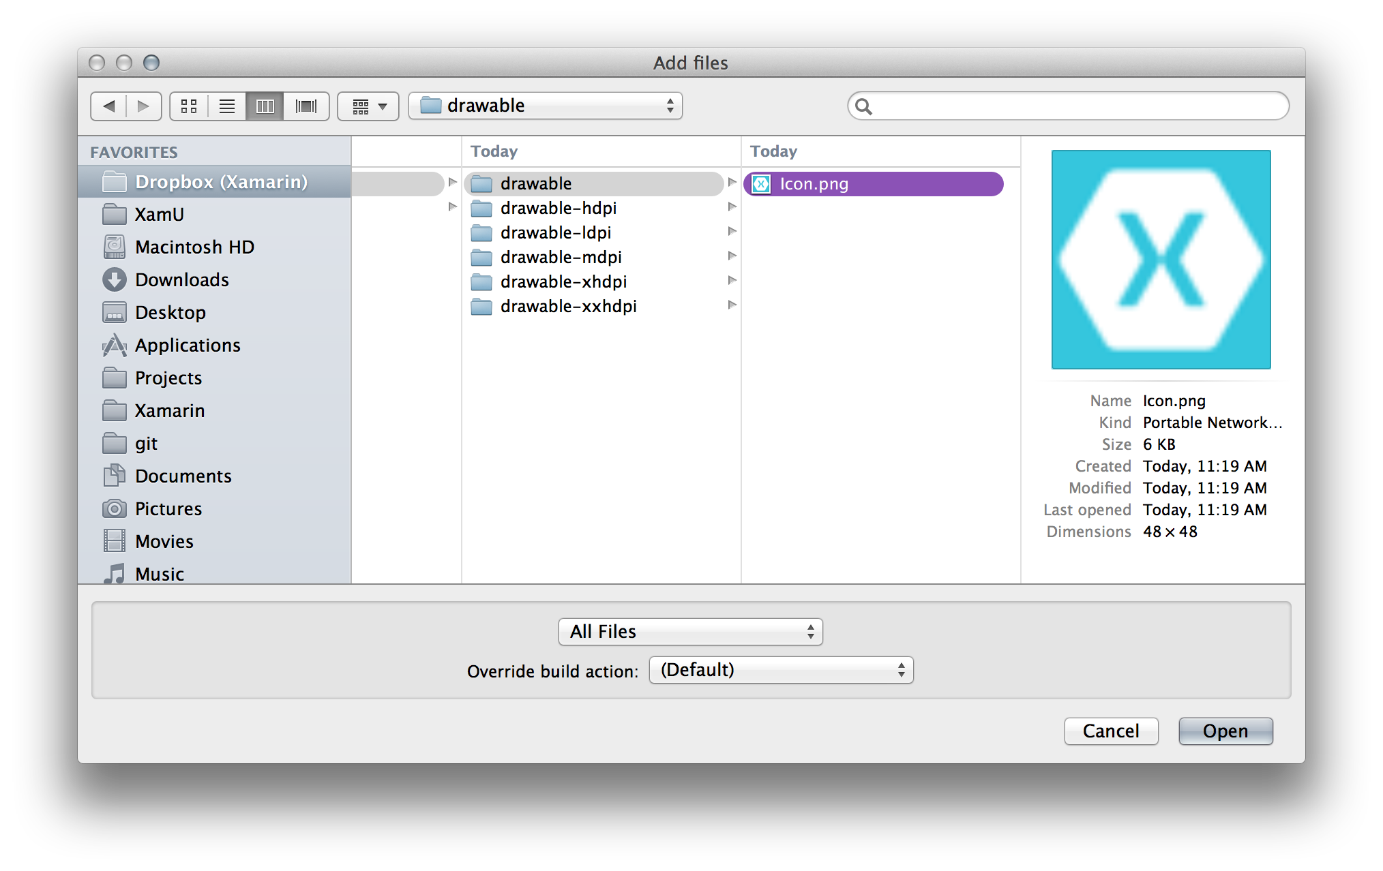
Task: Click the Cancel button
Action: tap(1111, 731)
